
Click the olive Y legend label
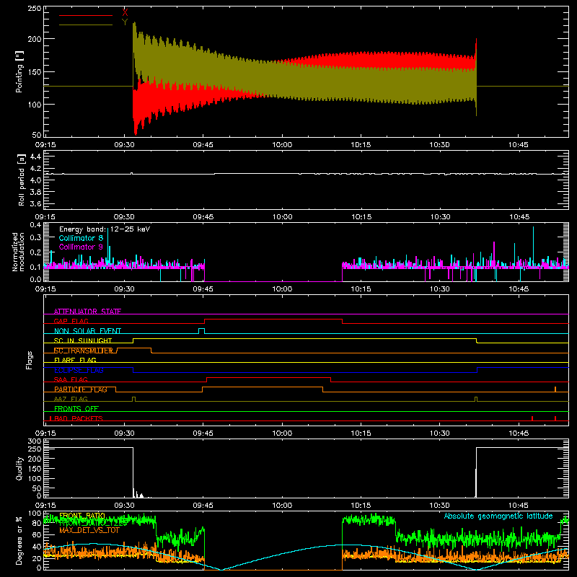click(125, 22)
